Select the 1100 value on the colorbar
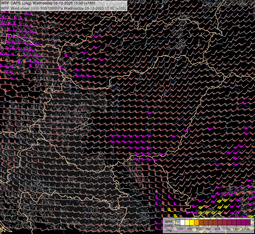The width and height of the screenshot is (255, 234). pyautogui.click(x=227, y=229)
